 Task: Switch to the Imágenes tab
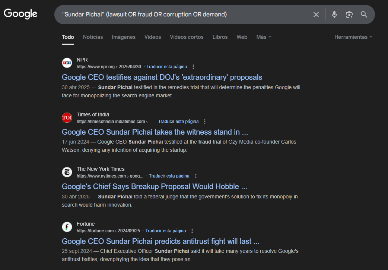click(123, 37)
